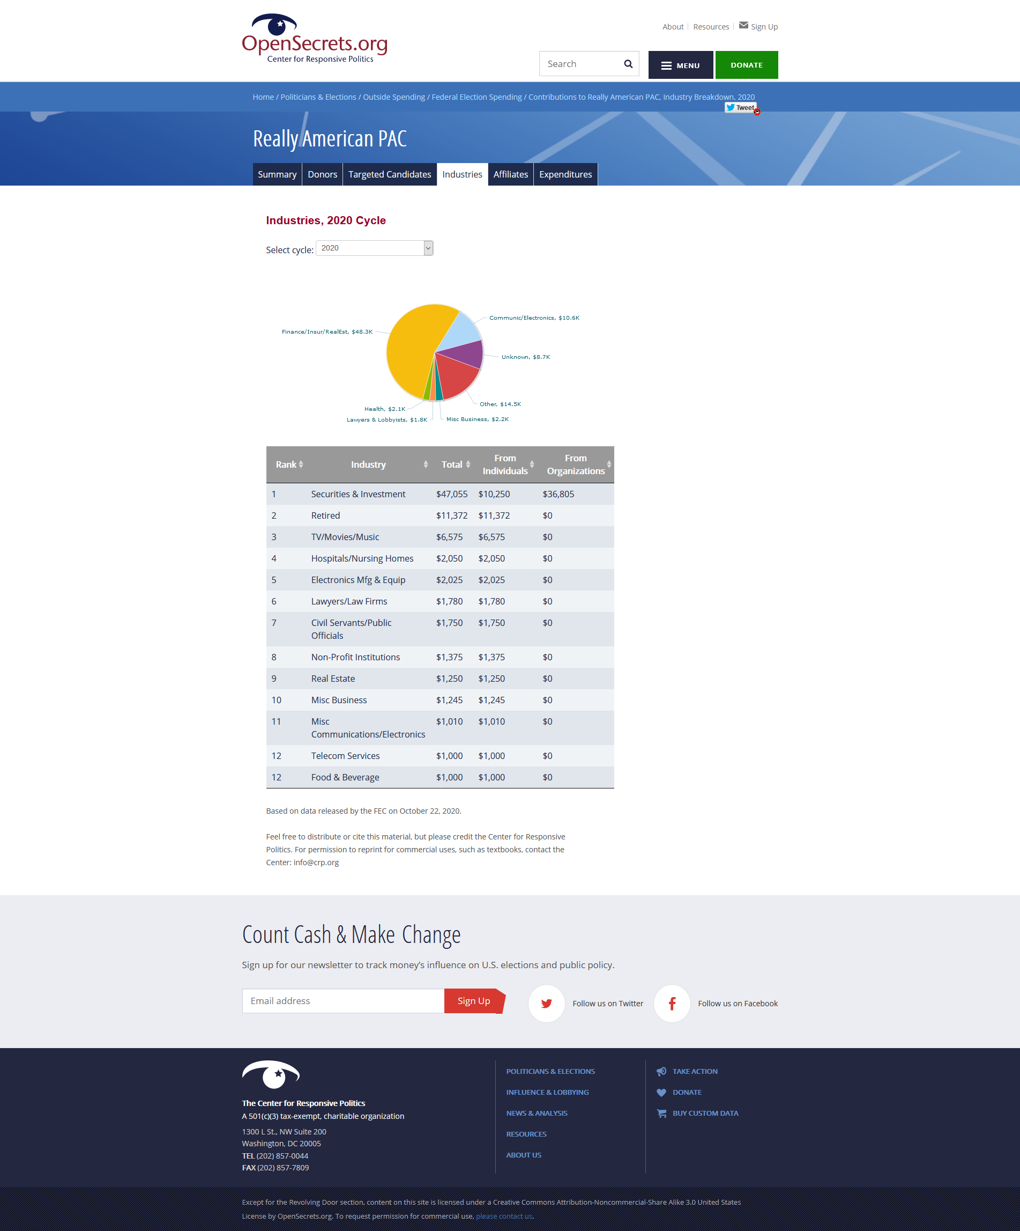The image size is (1020, 1231).
Task: Open Federal Election Spending breadcrumb
Action: (477, 97)
